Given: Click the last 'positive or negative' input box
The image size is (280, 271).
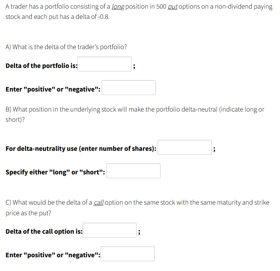Looking at the screenshot, I should pyautogui.click(x=128, y=254).
